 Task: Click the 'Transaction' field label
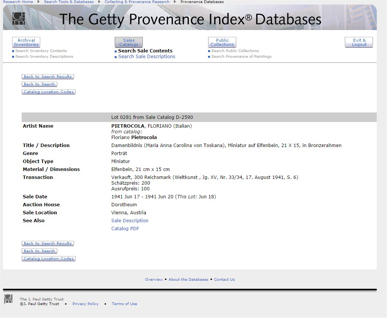point(38,177)
